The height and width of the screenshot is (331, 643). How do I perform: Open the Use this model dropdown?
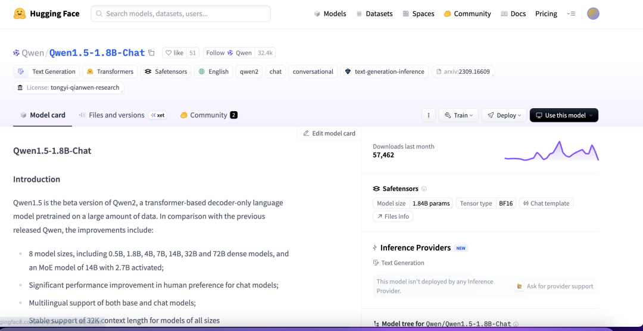(x=564, y=115)
